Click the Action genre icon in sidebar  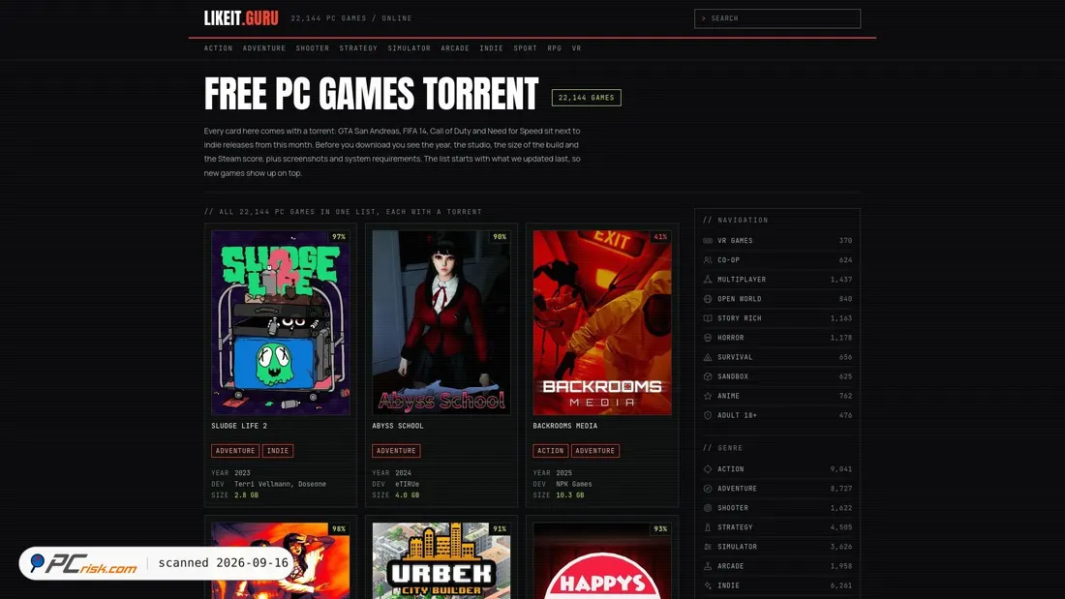[x=708, y=469]
